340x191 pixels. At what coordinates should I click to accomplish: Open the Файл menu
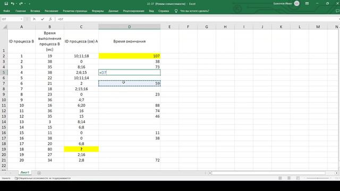(x=6, y=11)
